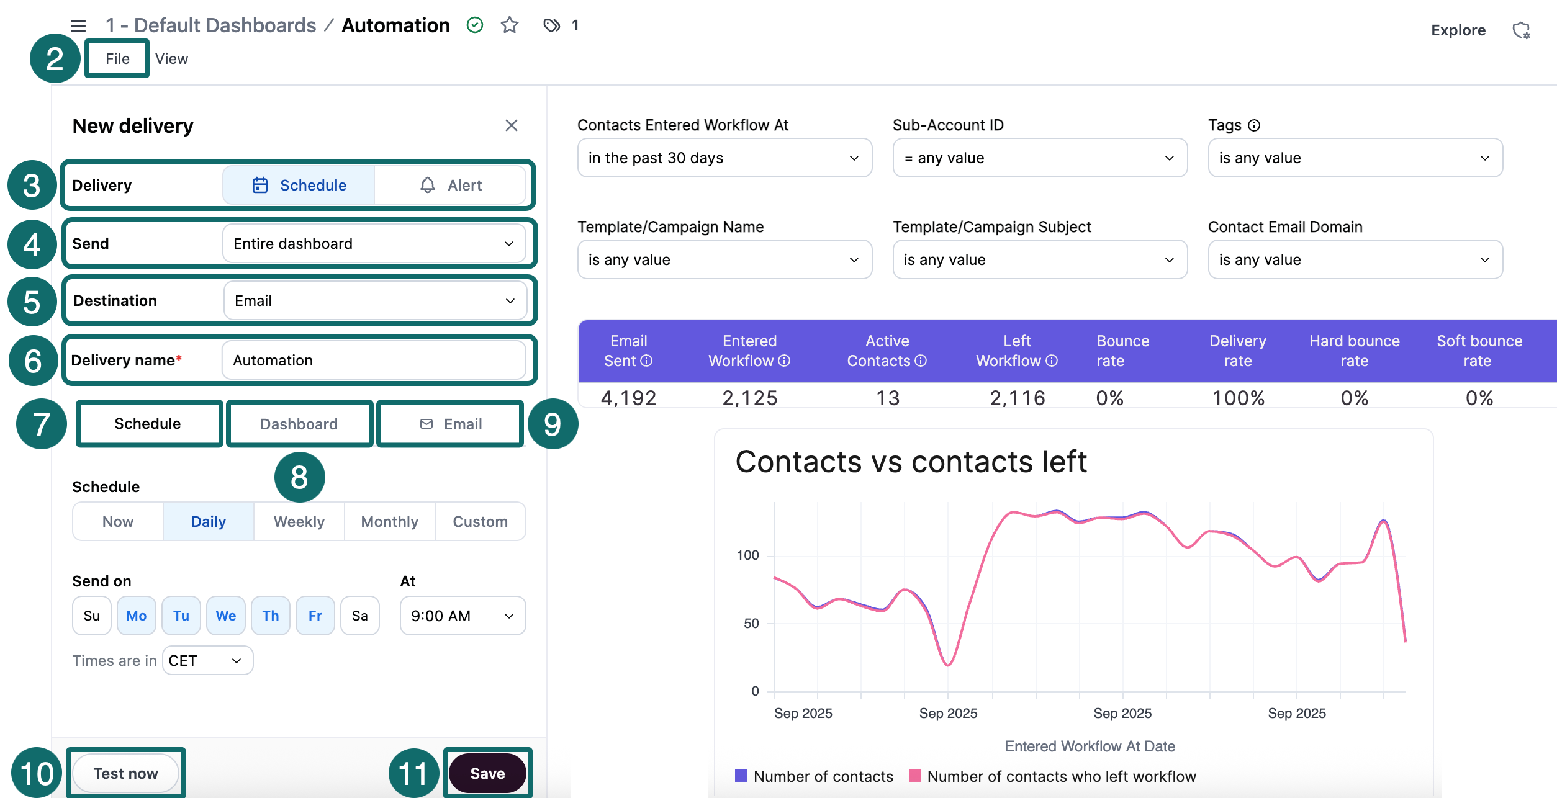The image size is (1557, 798).
Task: Disable Monday in the Send on days
Action: (x=136, y=616)
